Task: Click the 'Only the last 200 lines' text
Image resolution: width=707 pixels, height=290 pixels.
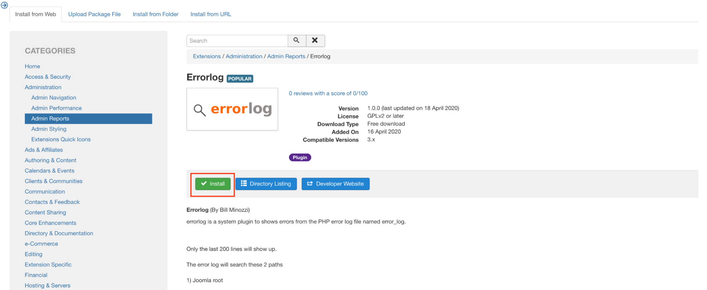Action: (x=231, y=249)
